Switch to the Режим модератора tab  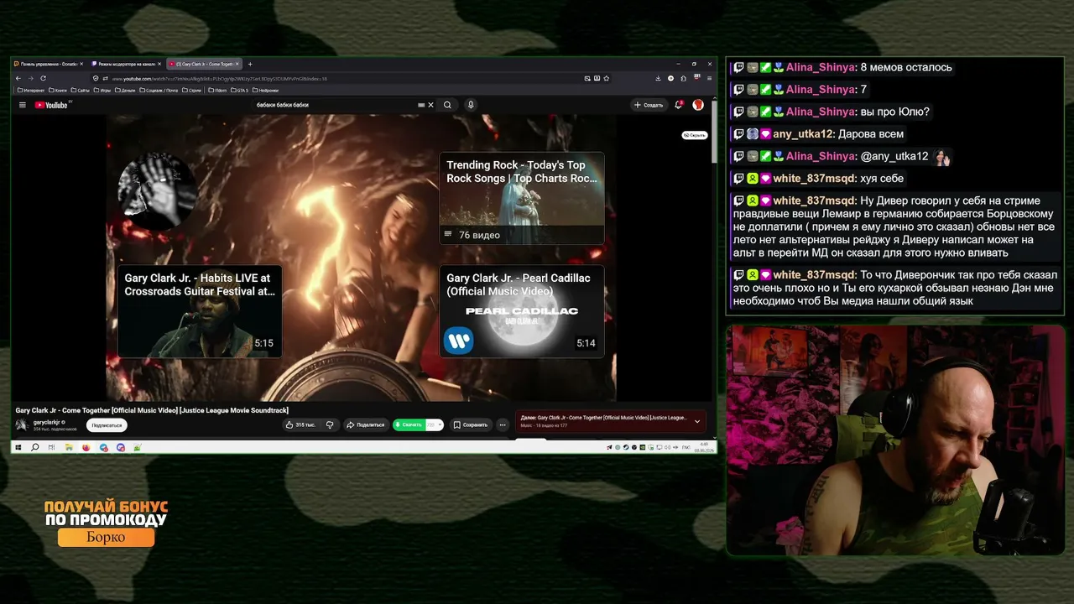(126, 64)
